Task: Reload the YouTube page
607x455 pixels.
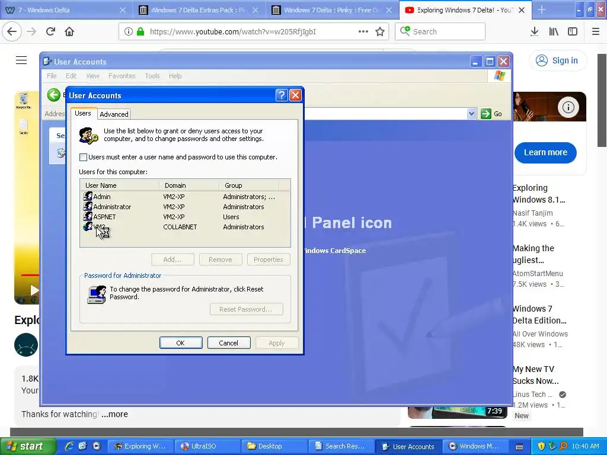Action: (50, 31)
